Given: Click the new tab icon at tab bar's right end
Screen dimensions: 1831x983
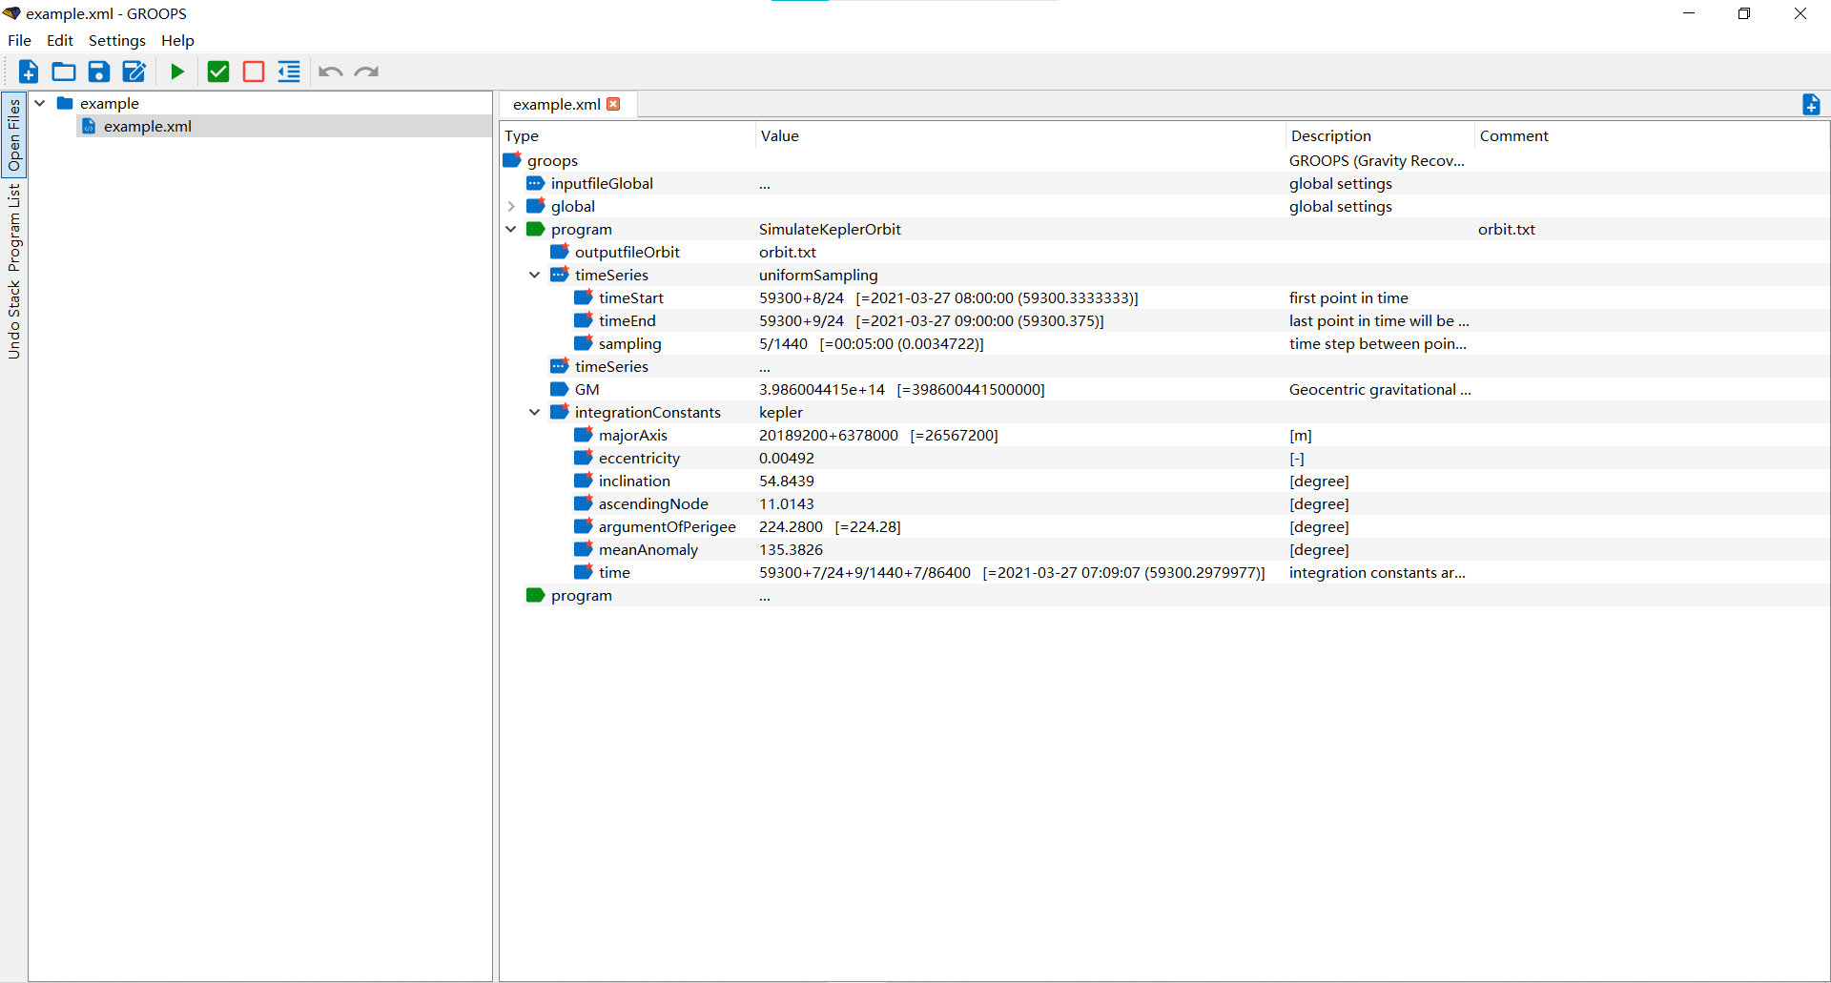Looking at the screenshot, I should 1811,105.
